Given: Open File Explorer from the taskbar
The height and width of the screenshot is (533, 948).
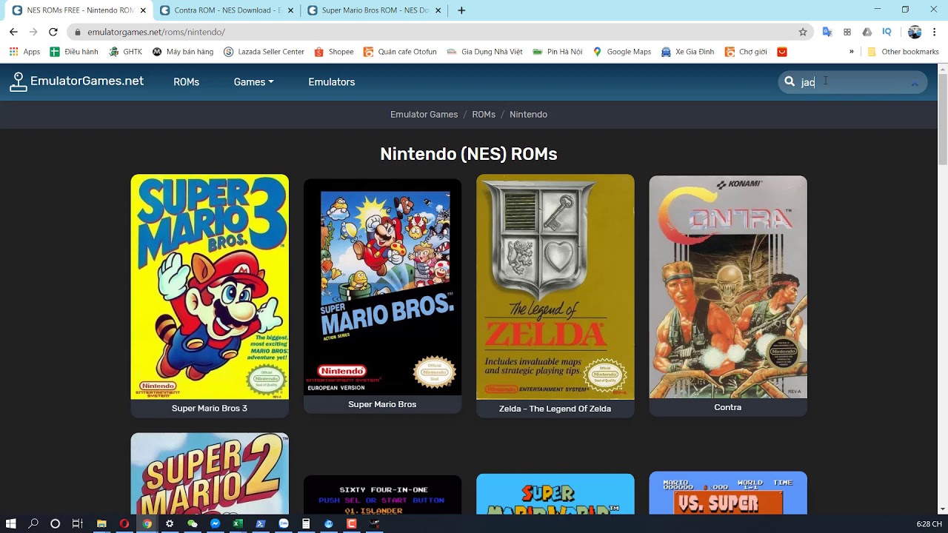Looking at the screenshot, I should [x=101, y=523].
